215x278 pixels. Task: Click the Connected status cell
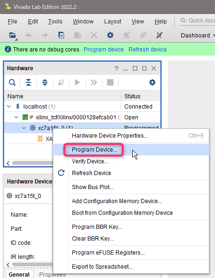tap(141, 107)
